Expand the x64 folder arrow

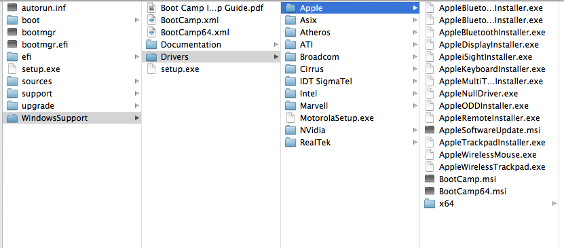point(554,203)
